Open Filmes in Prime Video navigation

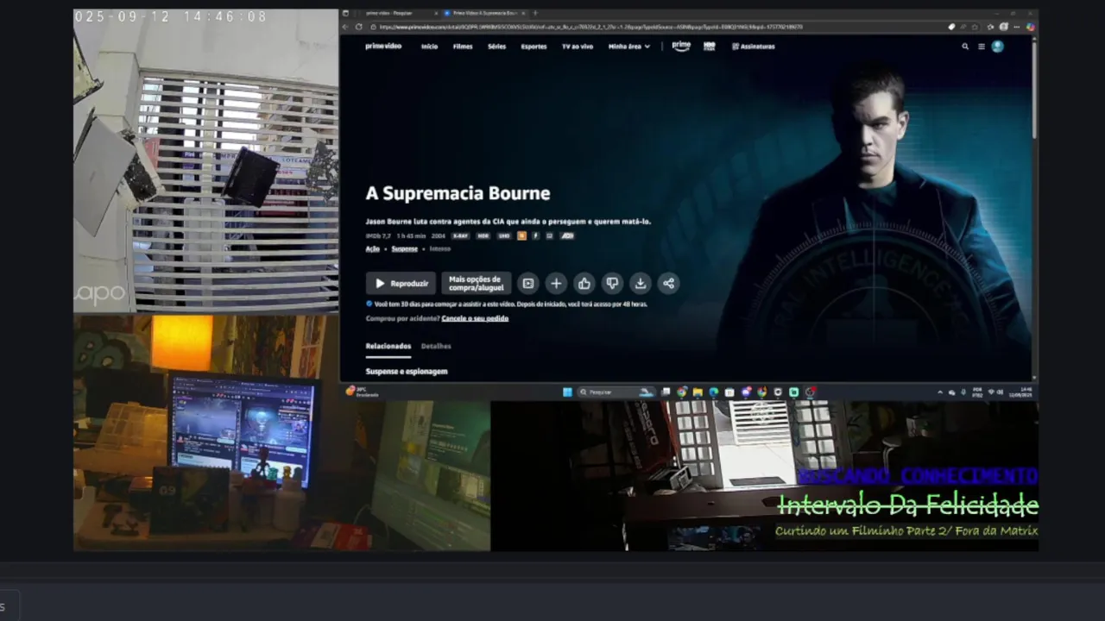(x=463, y=47)
